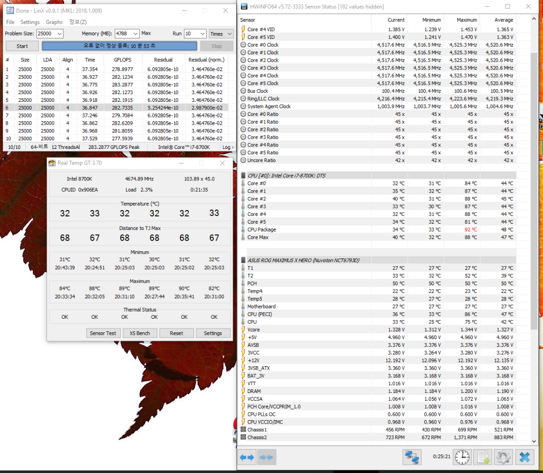Open Settings in Real Temp GT
This screenshot has height=473, width=543.
coord(213,333)
